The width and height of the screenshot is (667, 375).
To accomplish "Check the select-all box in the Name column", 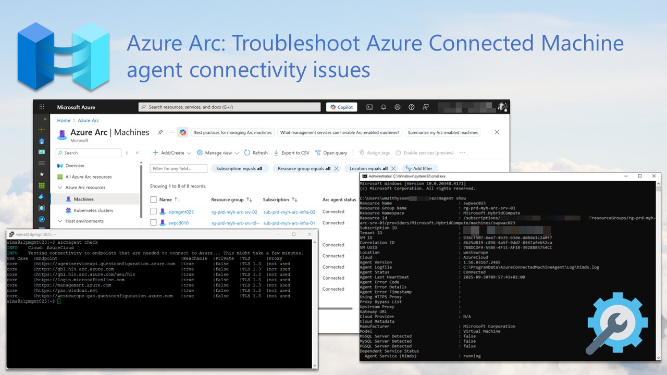I will 153,199.
